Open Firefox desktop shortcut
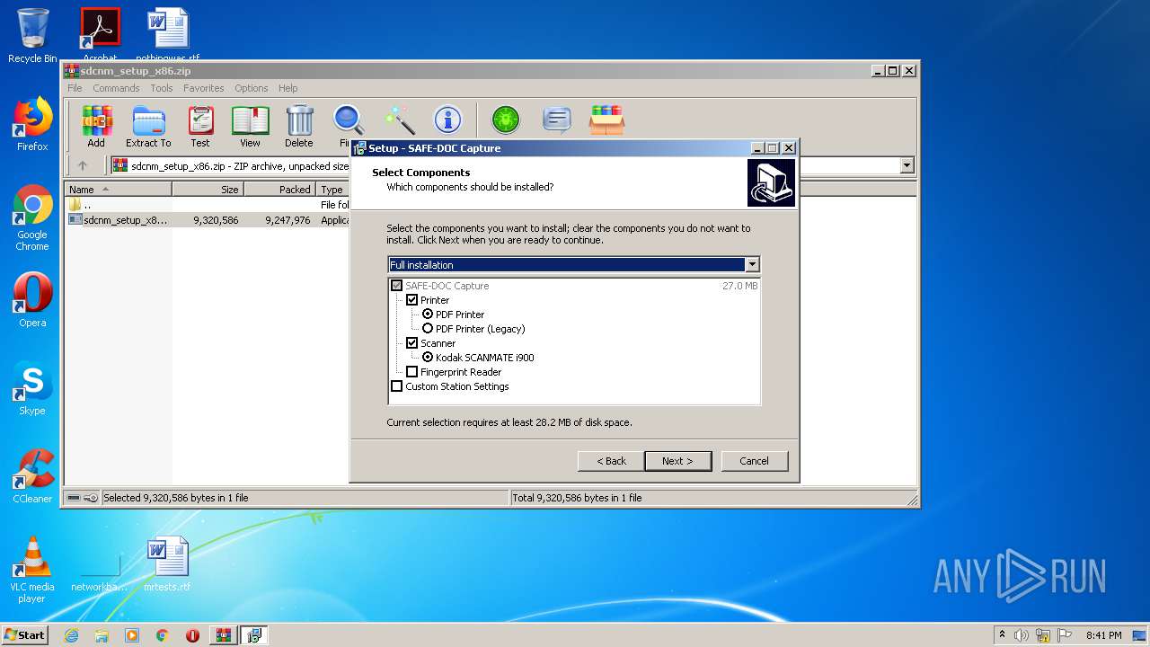The height and width of the screenshot is (647, 1150). click(32, 124)
